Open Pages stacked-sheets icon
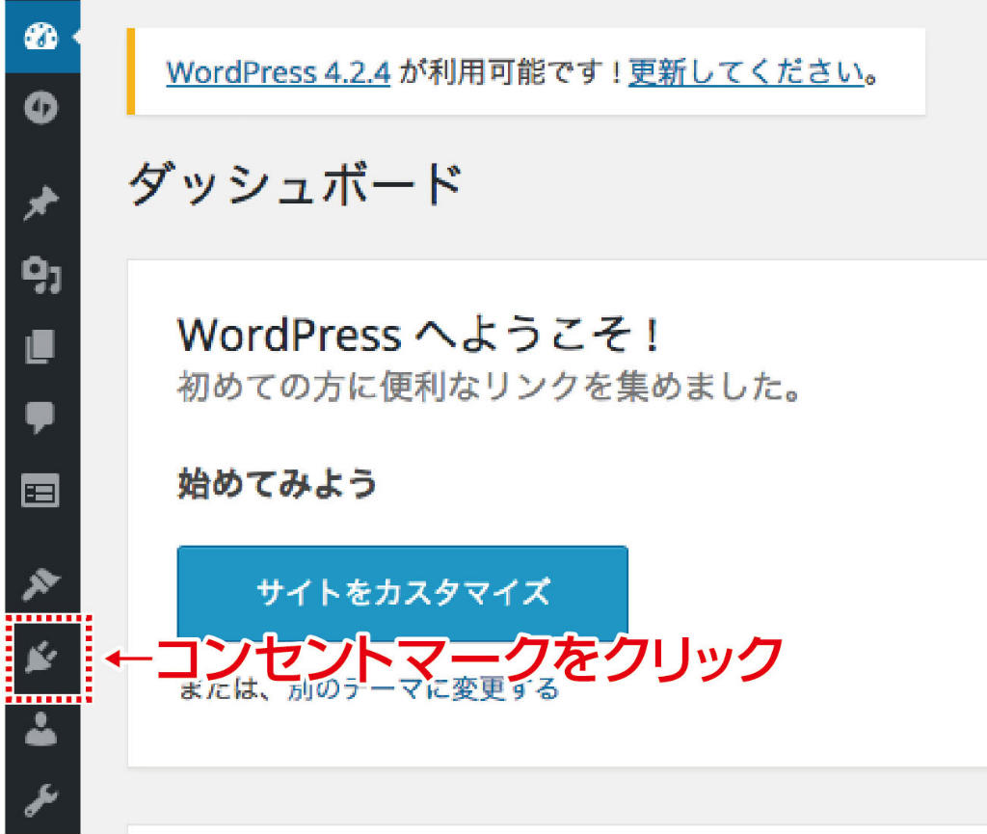The image size is (987, 834). [x=40, y=347]
